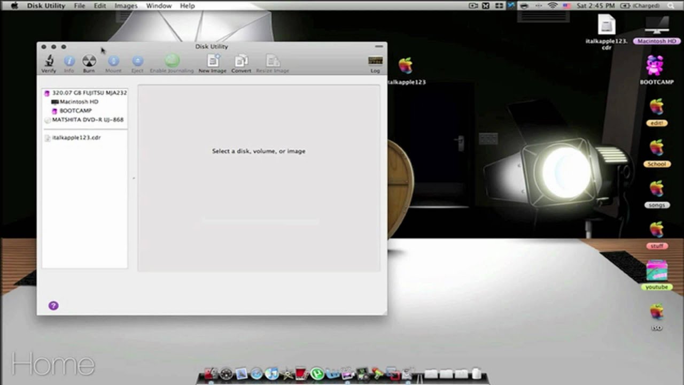Open the Edit menu
The height and width of the screenshot is (385, 684).
(100, 5)
